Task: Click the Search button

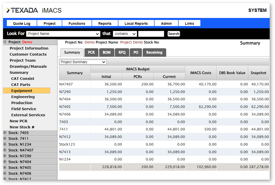Action: [174, 34]
